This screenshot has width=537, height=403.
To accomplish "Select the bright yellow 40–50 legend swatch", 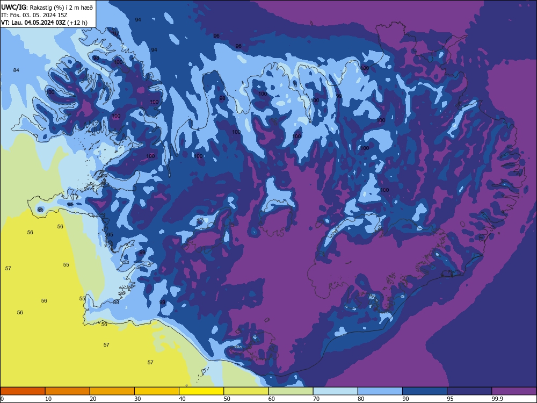I will point(201,391).
